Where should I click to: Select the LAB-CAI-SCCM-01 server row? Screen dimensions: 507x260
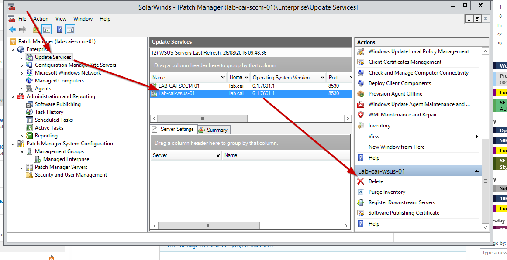[x=251, y=86]
